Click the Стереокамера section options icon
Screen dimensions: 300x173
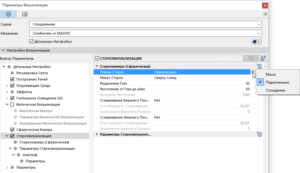pyautogui.click(x=259, y=66)
